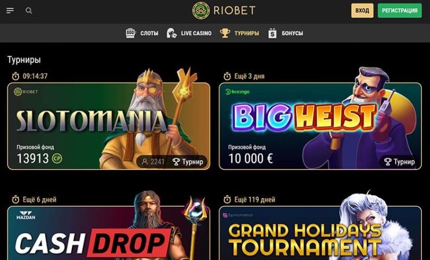This screenshot has height=260, width=430.
Task: Click the CP coin icon beside 13913
Action: click(x=57, y=158)
